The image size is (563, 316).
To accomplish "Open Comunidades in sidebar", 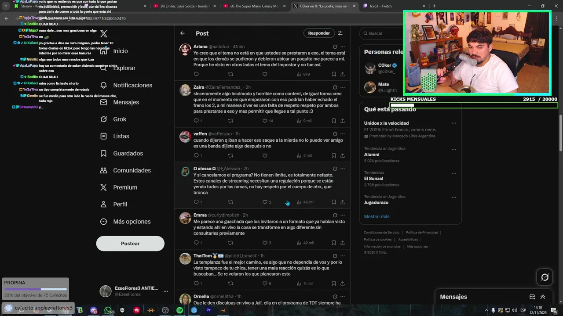I will (x=125, y=170).
